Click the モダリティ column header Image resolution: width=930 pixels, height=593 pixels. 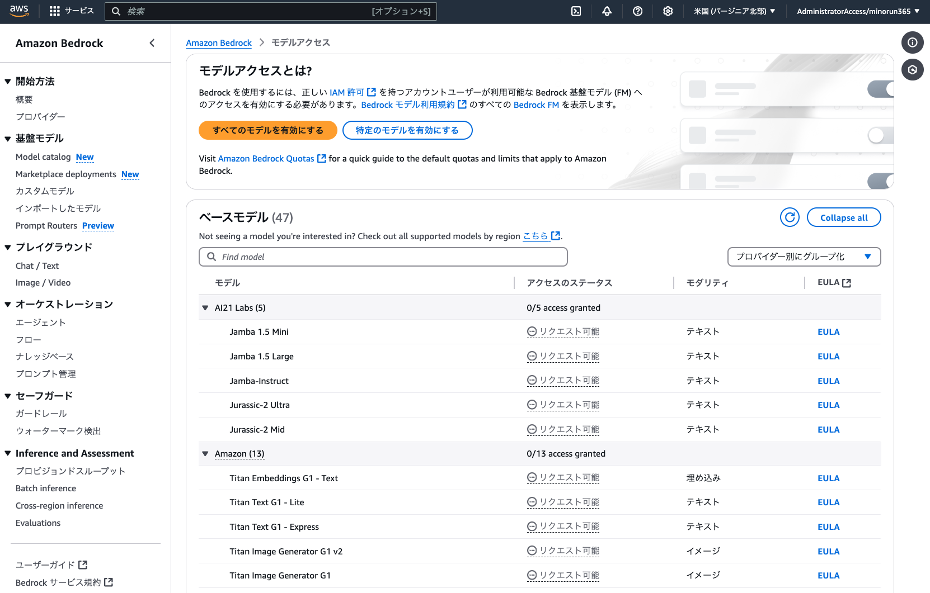pyautogui.click(x=707, y=283)
